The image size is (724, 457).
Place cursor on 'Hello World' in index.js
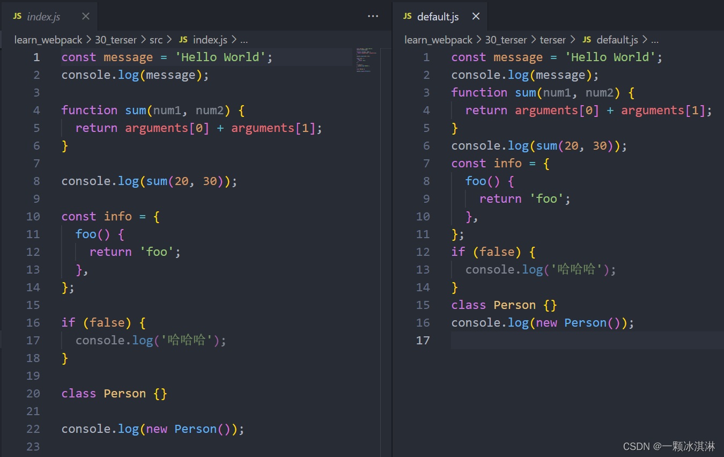[220, 57]
